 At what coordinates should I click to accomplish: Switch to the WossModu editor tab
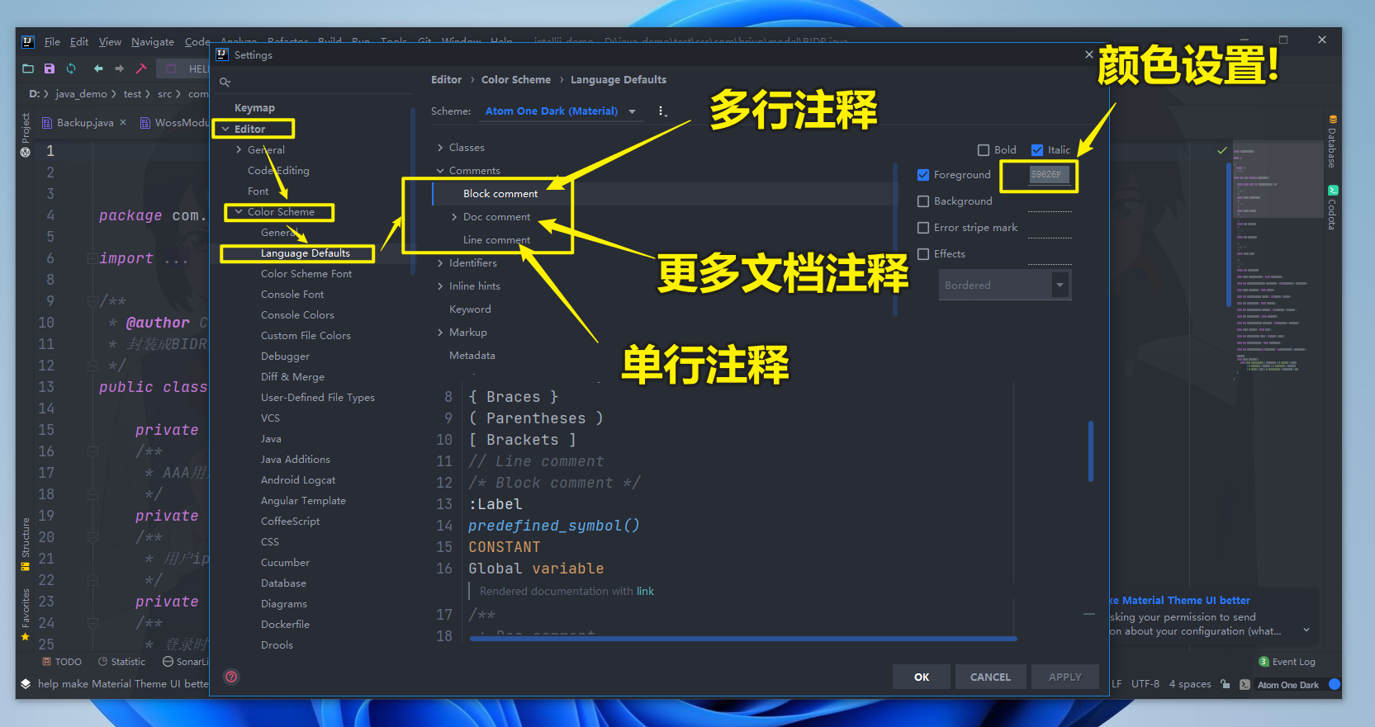[x=174, y=122]
